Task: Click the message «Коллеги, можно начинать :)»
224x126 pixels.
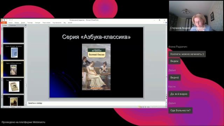Action: point(187,54)
